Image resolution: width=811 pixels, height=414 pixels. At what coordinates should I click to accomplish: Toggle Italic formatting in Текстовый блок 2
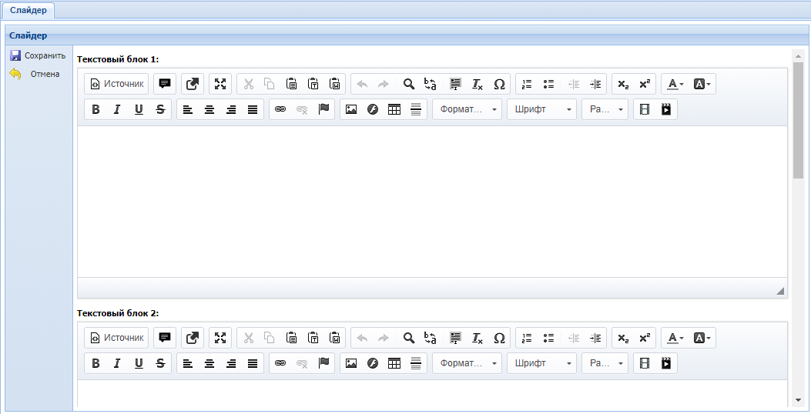(117, 363)
